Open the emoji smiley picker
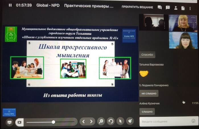 pos(193,121)
